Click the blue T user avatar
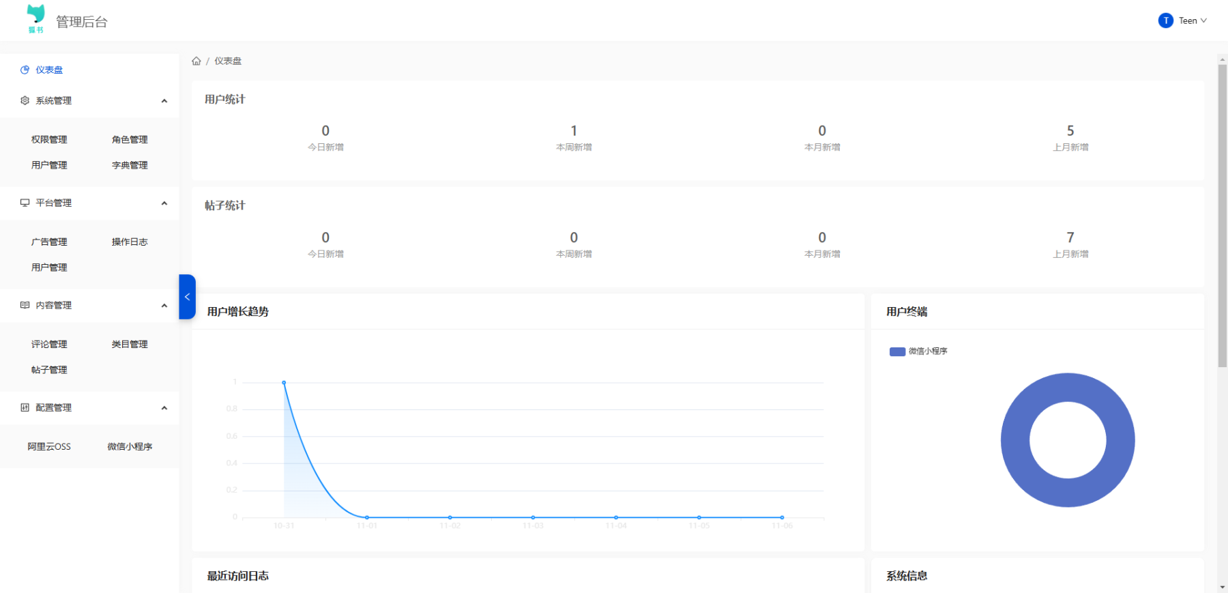 click(1165, 21)
